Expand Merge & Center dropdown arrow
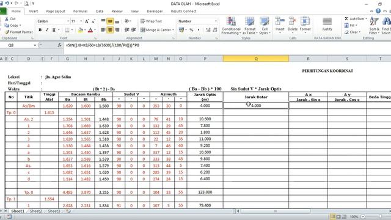 pos(173,30)
